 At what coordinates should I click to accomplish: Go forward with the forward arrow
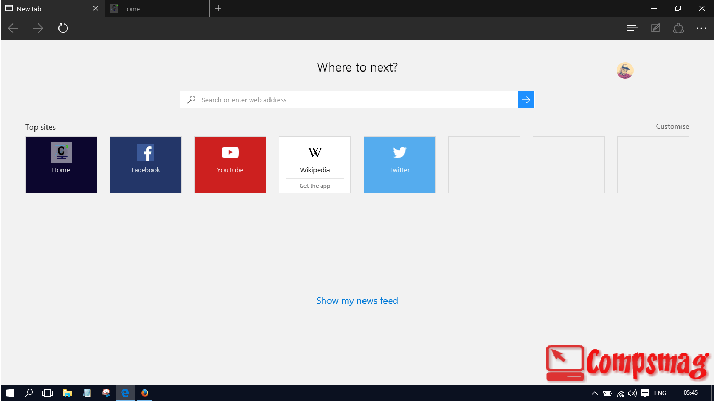[38, 28]
